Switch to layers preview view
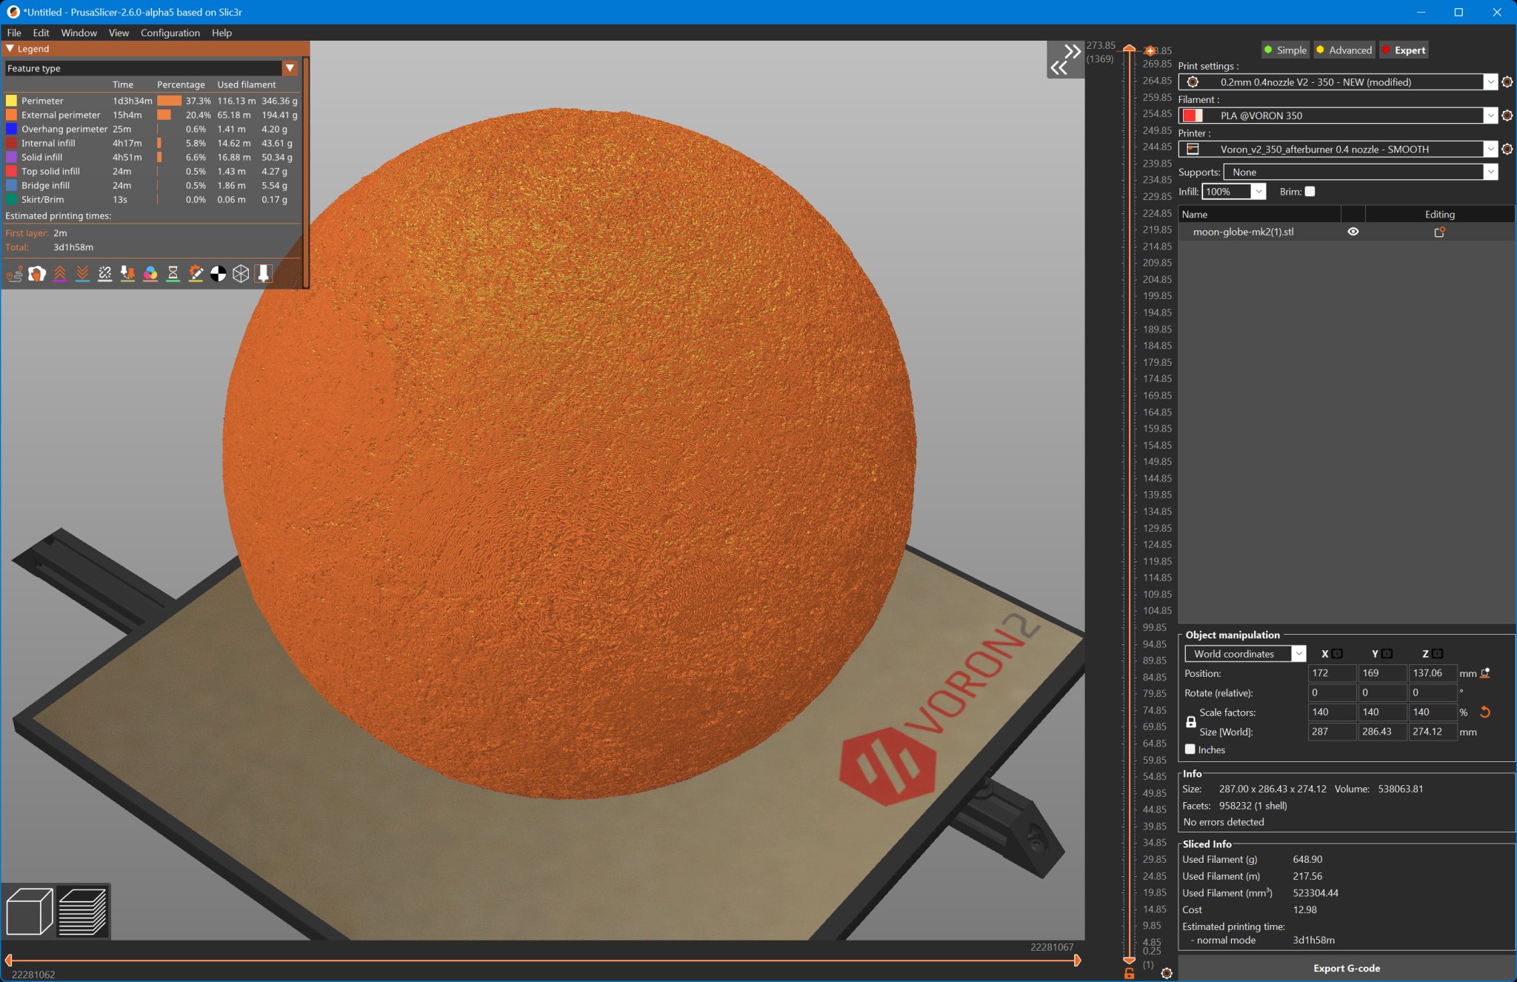This screenshot has width=1517, height=982. (82, 912)
